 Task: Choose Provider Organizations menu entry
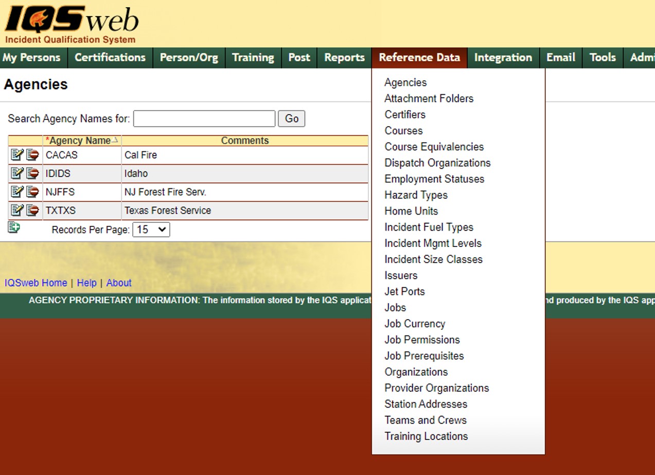(437, 388)
